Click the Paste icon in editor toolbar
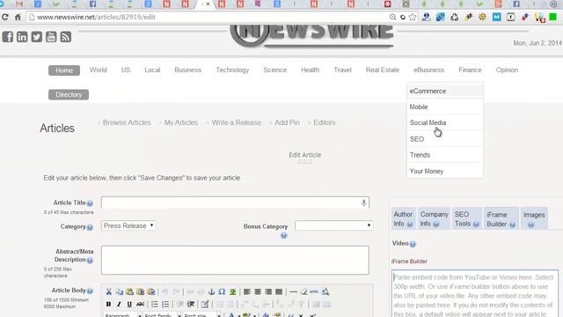This screenshot has width=563, height=317. 129,291
